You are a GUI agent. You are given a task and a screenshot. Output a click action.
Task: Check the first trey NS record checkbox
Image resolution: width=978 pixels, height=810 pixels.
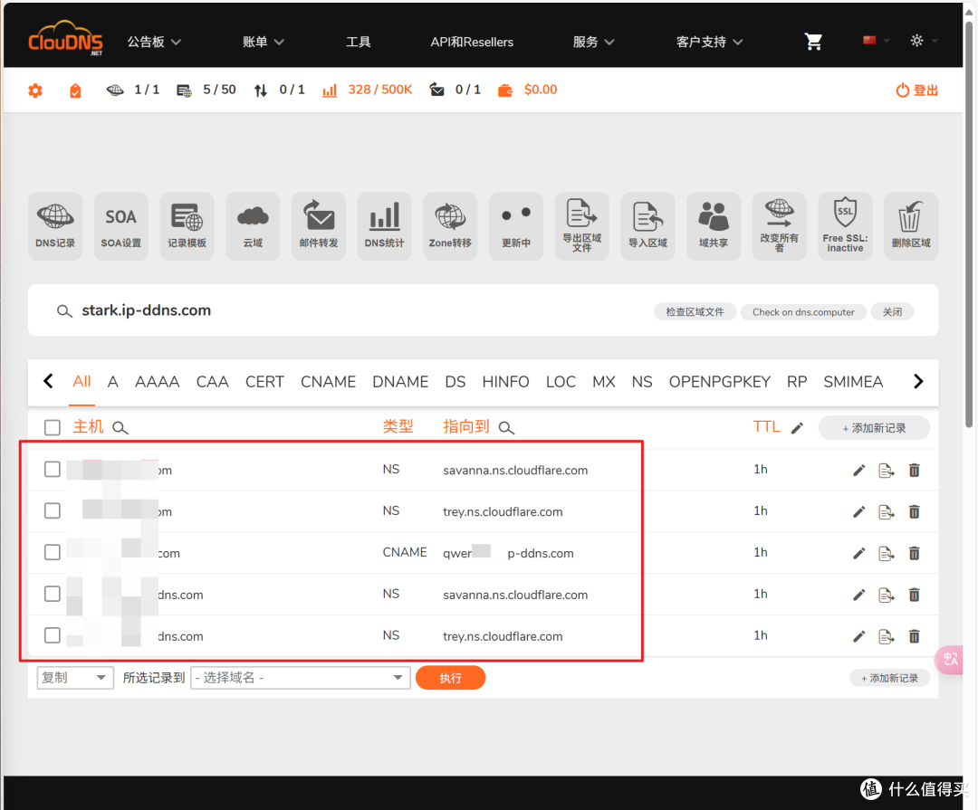(x=53, y=510)
